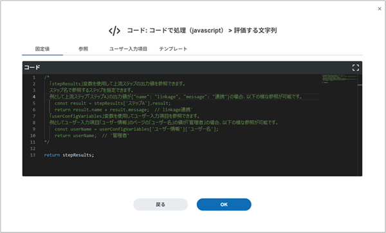Viewport: 386px width, 233px height.
Task: Click the closing comment on line 11
Action: tap(46, 142)
